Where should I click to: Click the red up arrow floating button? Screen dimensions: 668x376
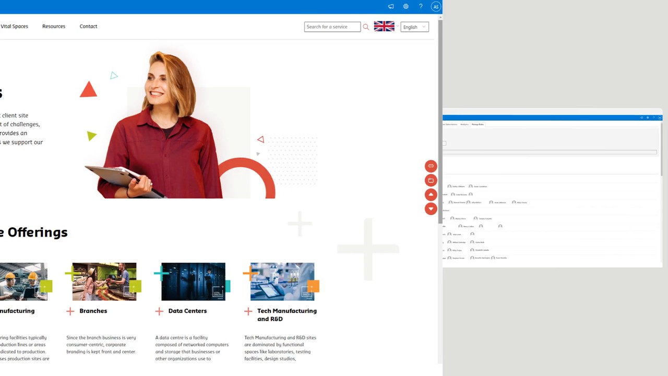point(431,194)
